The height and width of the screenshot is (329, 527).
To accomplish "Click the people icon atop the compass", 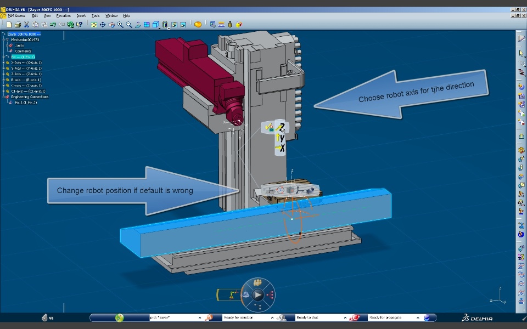I will click(x=258, y=282).
